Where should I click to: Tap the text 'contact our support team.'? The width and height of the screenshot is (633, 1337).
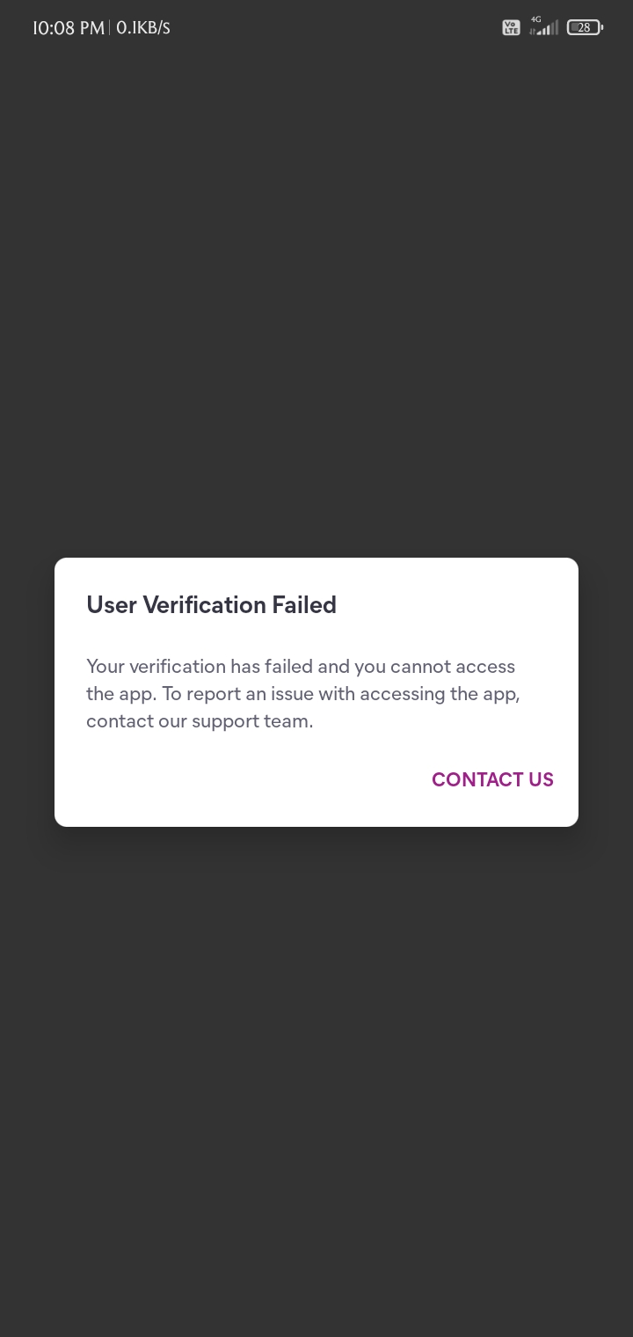pos(200,721)
